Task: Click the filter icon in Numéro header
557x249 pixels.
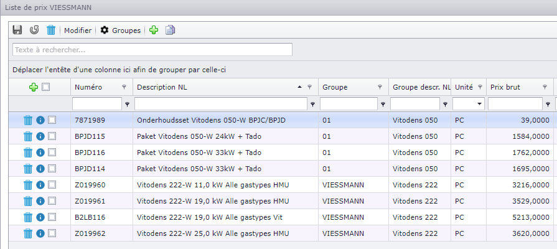Action: tap(124, 87)
